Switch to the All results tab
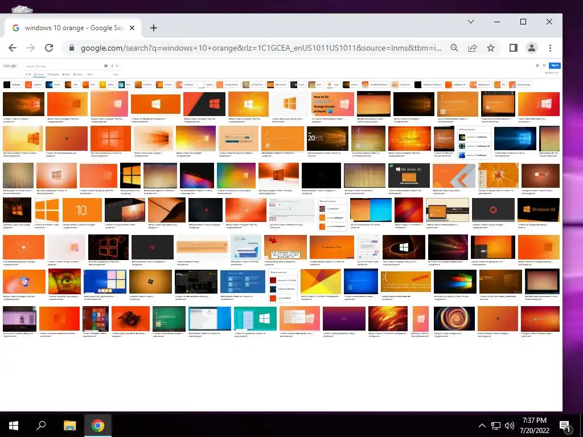Screen dimensions: 583x437 (x=28, y=75)
